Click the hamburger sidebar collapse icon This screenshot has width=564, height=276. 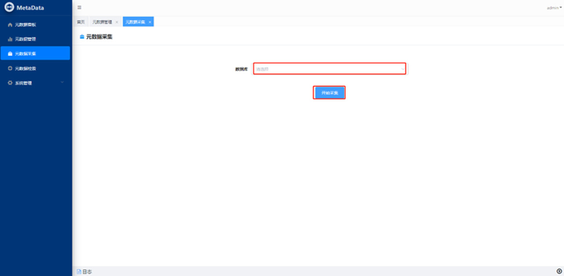click(x=80, y=7)
